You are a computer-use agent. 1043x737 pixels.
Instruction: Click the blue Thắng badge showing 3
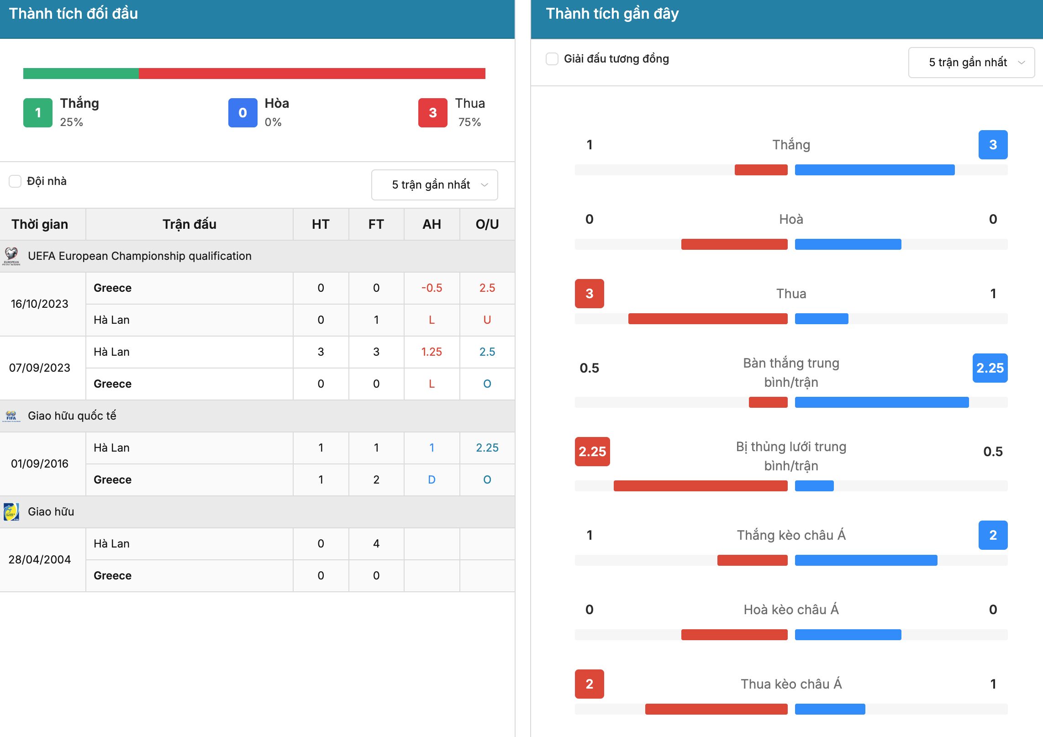click(x=993, y=145)
